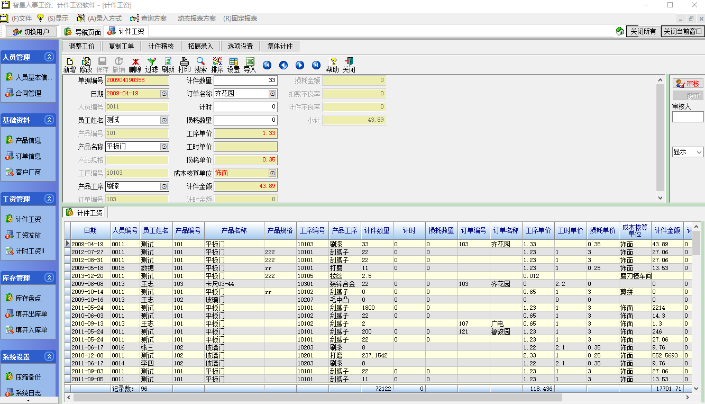Open the (F)文件 menu
Viewport: 705px width, 404px height.
(22, 18)
